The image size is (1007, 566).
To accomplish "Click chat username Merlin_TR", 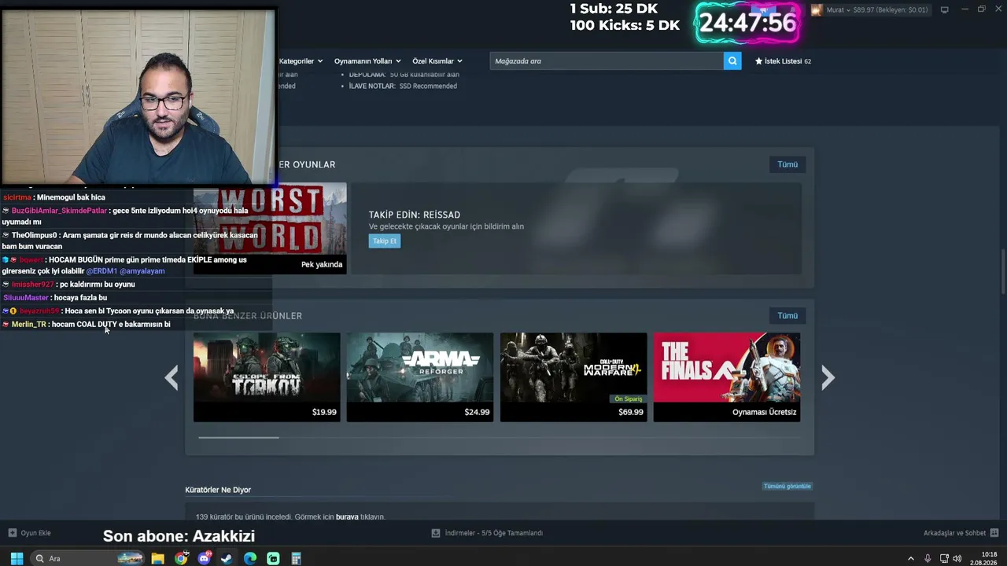I will 29,324.
